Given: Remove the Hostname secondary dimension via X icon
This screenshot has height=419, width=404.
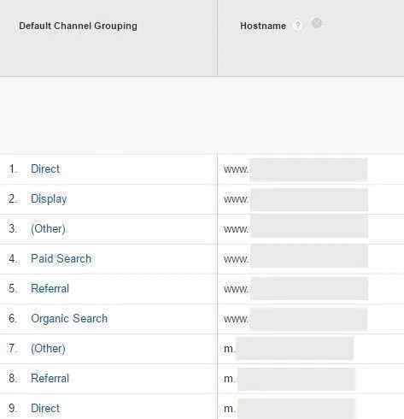Looking at the screenshot, I should (317, 23).
